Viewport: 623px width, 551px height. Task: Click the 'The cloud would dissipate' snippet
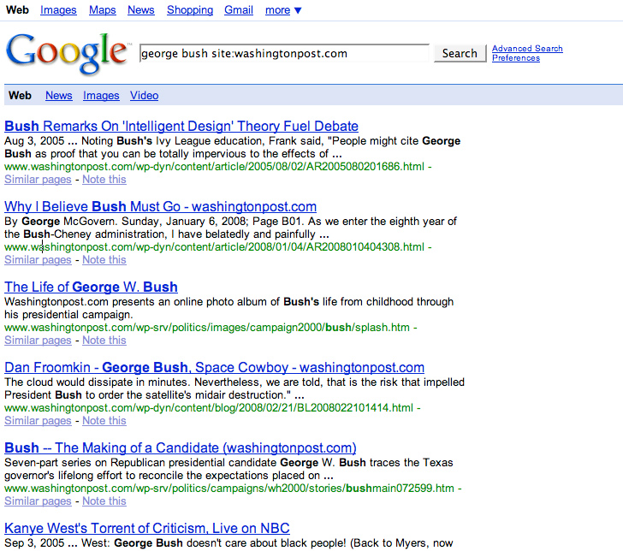(234, 388)
